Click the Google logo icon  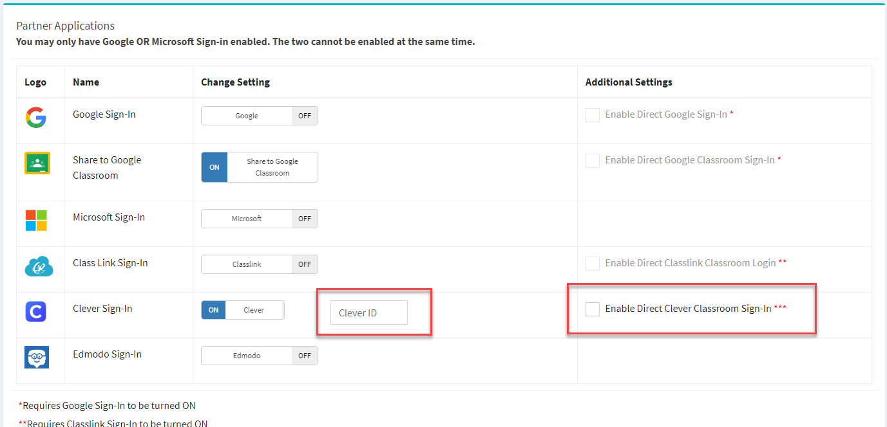pyautogui.click(x=36, y=118)
